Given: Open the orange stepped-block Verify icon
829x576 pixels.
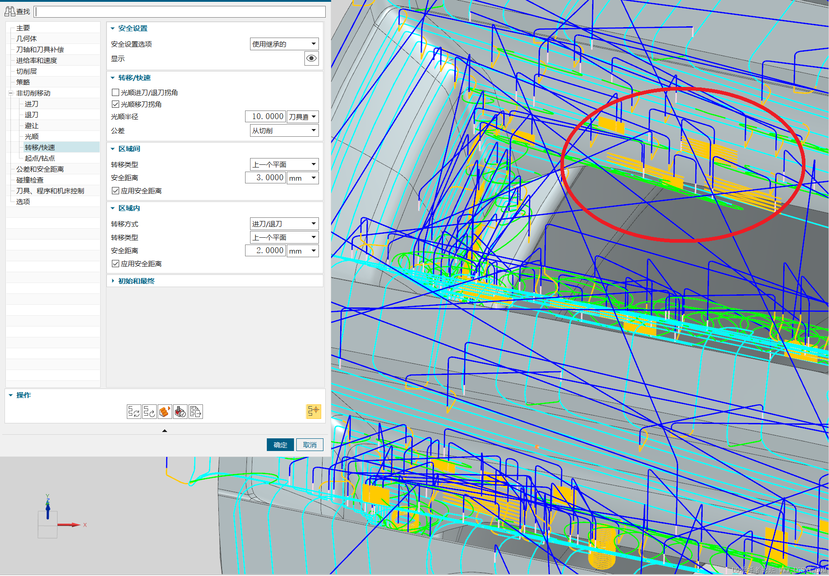Looking at the screenshot, I should [164, 412].
